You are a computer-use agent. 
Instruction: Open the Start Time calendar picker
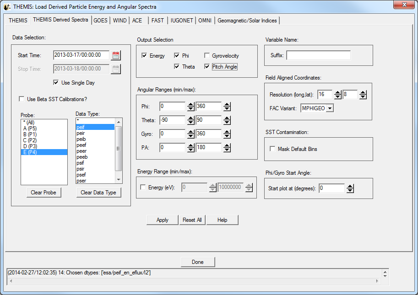pyautogui.click(x=116, y=55)
